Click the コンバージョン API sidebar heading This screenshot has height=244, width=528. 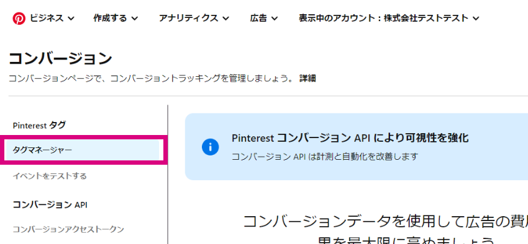[x=50, y=205]
